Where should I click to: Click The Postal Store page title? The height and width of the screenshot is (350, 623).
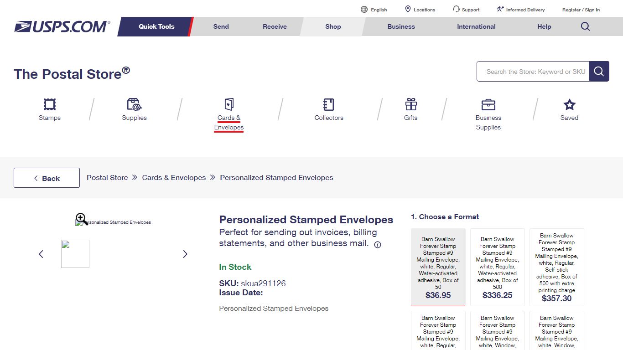(x=72, y=73)
